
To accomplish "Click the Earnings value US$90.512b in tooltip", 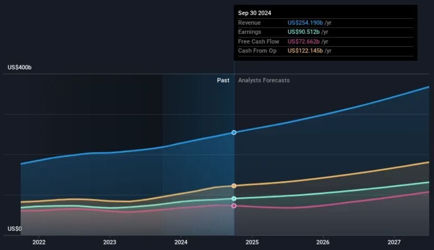I will 302,32.
